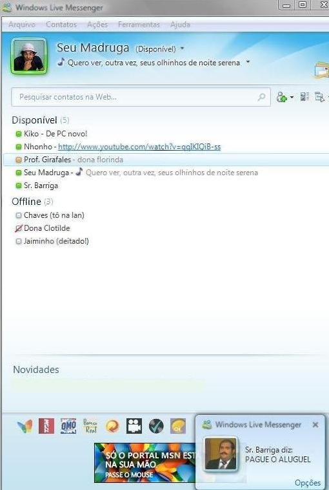This screenshot has height=490, width=329.
Task: Open the email inbox envelope icon
Action: 322,70
